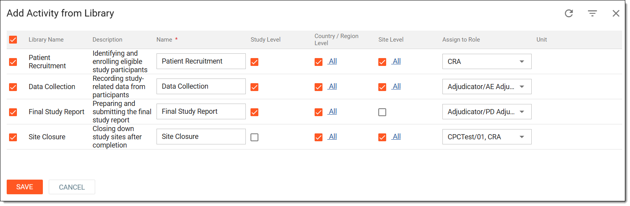Open Site Level All link for Data Collection
This screenshot has width=630, height=206.
tap(396, 86)
